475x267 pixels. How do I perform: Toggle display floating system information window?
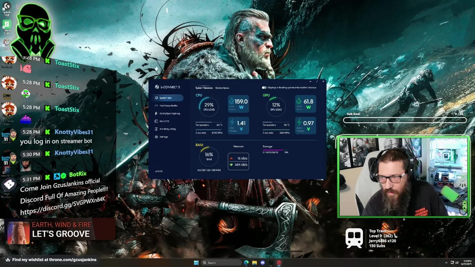(264, 88)
